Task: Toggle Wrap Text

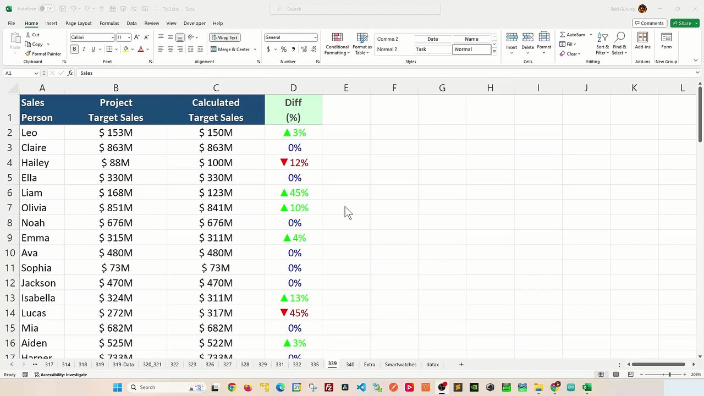Action: (224, 37)
